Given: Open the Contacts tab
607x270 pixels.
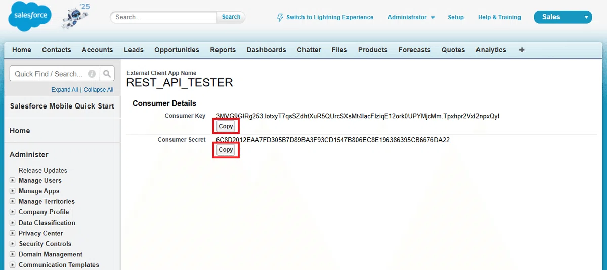Looking at the screenshot, I should 57,50.
